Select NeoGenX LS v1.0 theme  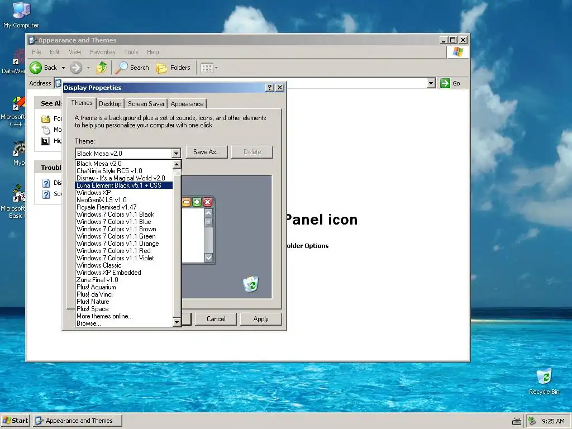pos(123,200)
